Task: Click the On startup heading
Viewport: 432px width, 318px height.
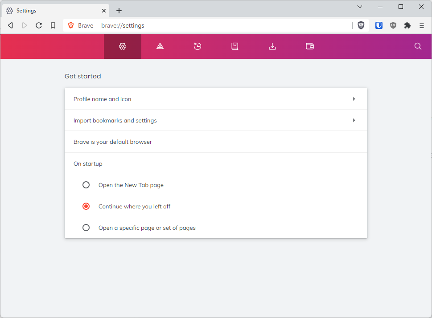Action: point(88,163)
